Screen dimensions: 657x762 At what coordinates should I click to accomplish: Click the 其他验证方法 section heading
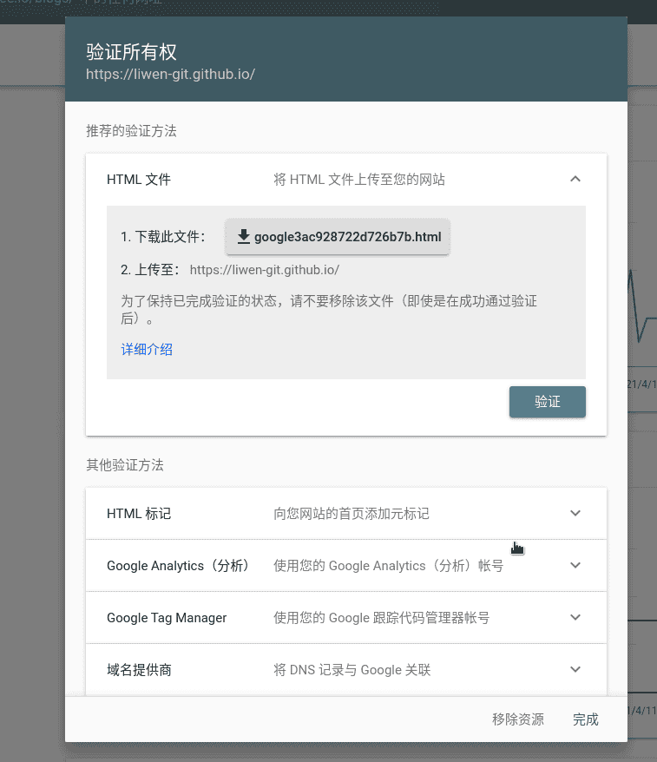(x=125, y=465)
